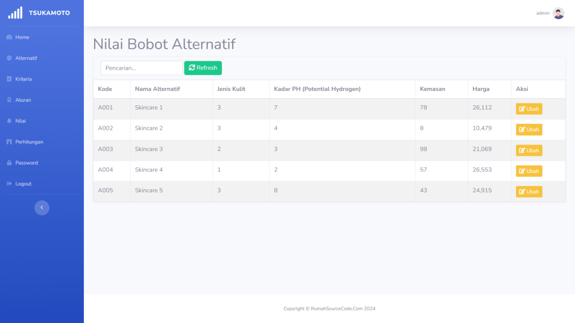This screenshot has height=323, width=575.
Task: Edit Skincare 2 using its Ubah button
Action: point(529,130)
